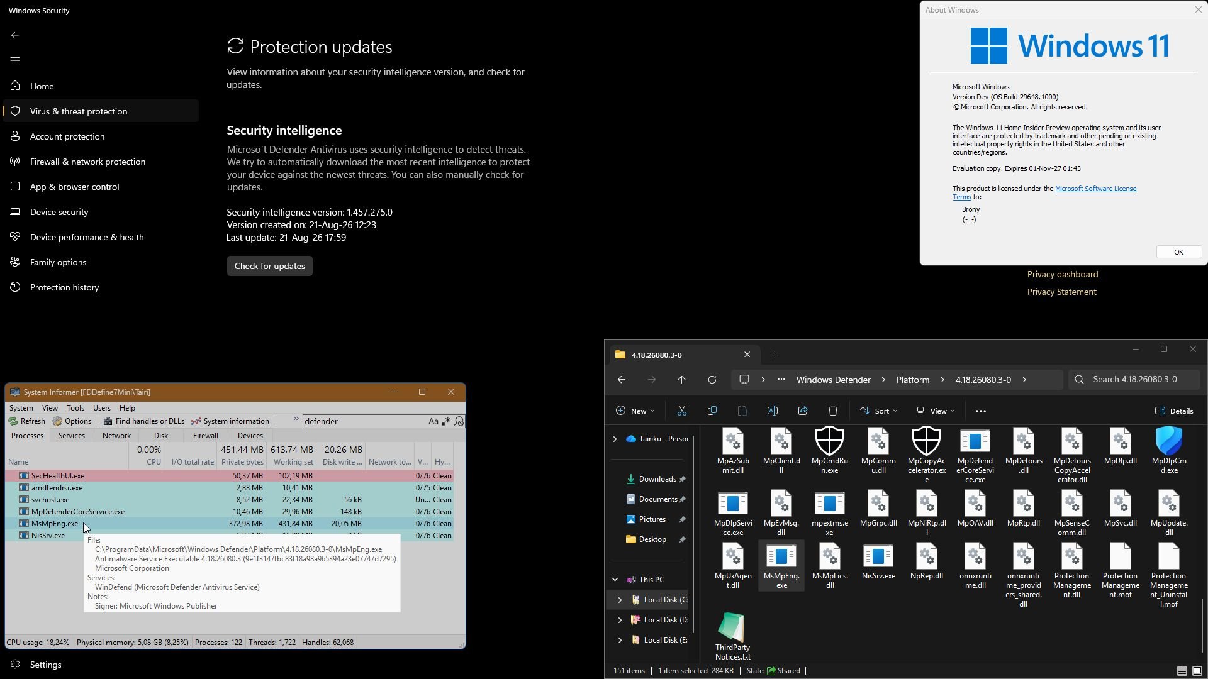
Task: Toggle regex search option in System Informer
Action: coord(446,421)
